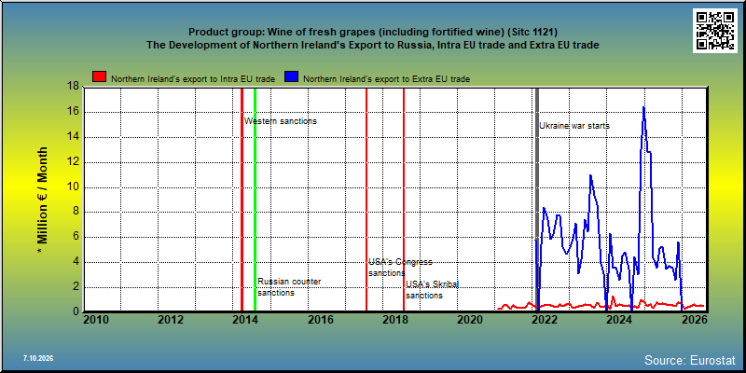This screenshot has width=746, height=373.
Task: Click the "USA's Congress sanctions" annotation
Action: (x=401, y=268)
